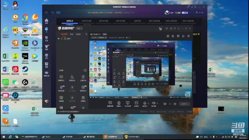Mute the microphone in the bottom toolbar

click(x=144, y=103)
